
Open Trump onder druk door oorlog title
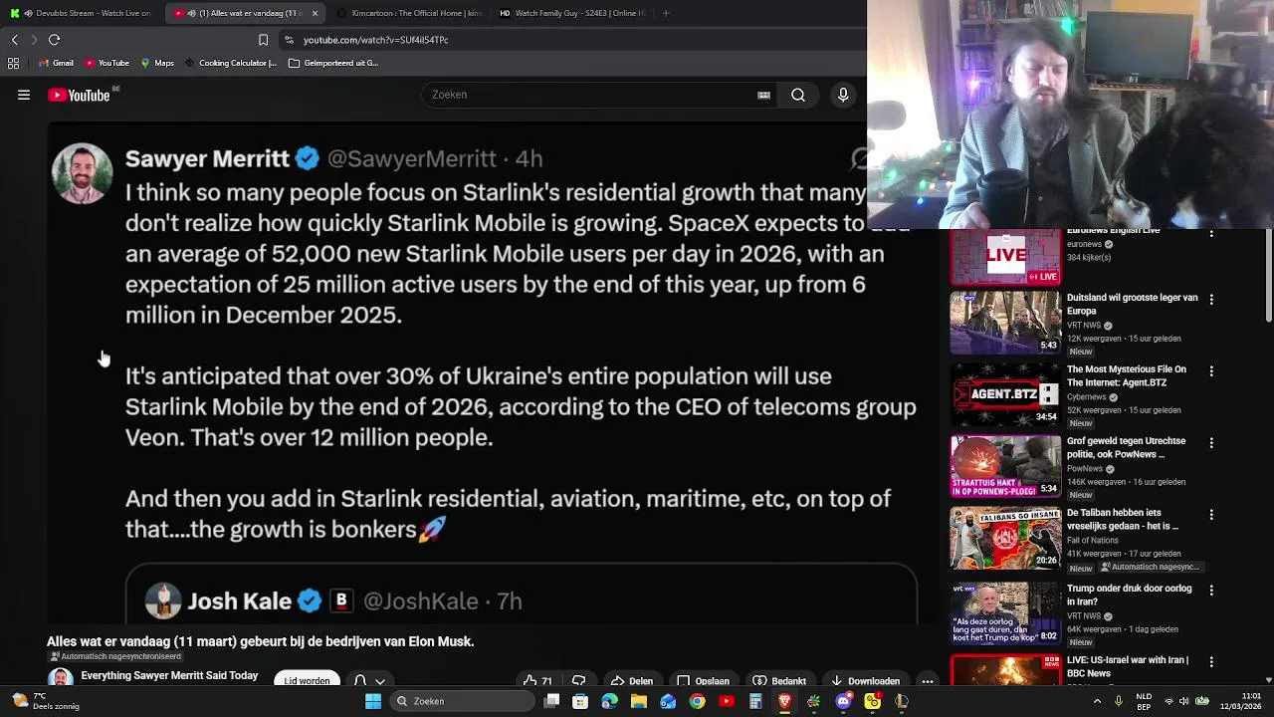coord(1129,595)
